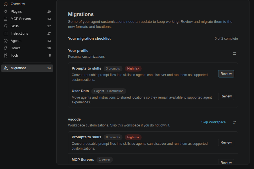Click High risk badge beside 8 prompts
Image resolution: width=254 pixels, height=169 pixels.
click(x=133, y=137)
